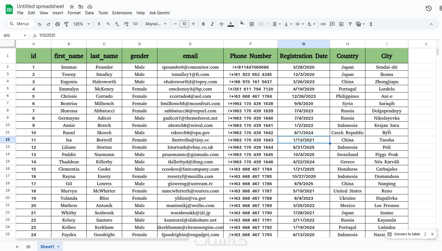Open the table views dropdown

(x=360, y=24)
